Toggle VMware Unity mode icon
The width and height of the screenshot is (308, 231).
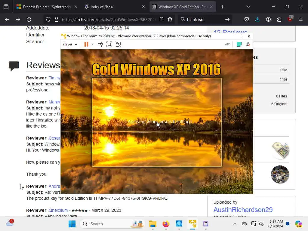coord(118,44)
